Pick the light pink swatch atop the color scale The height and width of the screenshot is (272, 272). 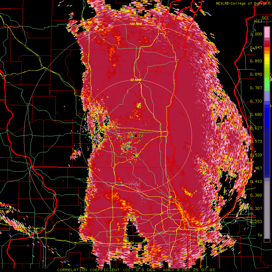(267, 32)
